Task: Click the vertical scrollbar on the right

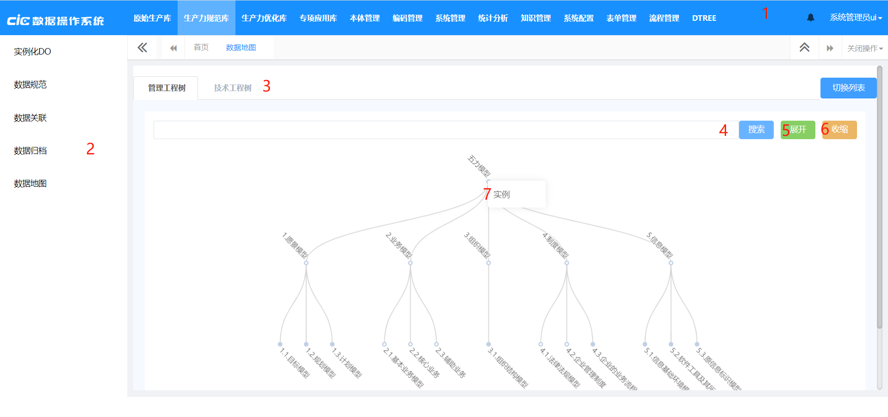Action: point(879,199)
